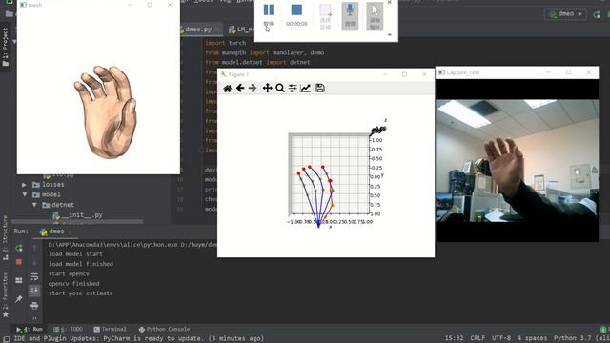Image resolution: width=610 pixels, height=343 pixels.
Task: Collapse the screen recorder toolbar arrow
Action: [390, 34]
